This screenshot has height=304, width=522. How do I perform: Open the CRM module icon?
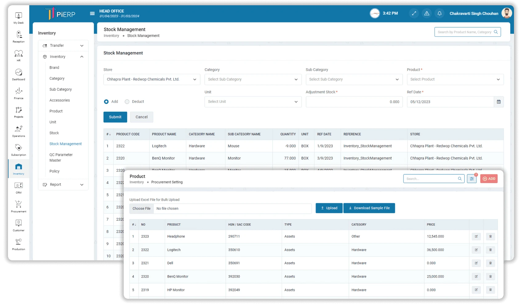(18, 188)
